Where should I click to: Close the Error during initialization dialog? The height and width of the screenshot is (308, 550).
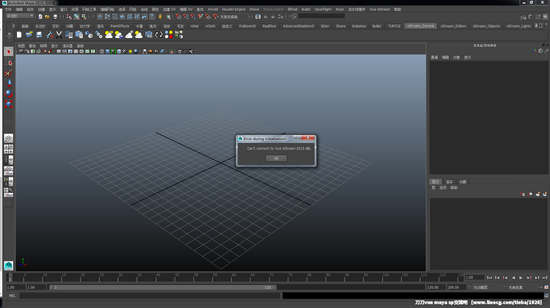[308, 138]
